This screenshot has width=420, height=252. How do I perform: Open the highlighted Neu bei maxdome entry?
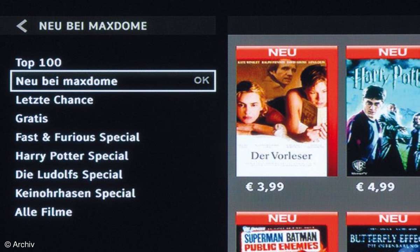click(x=113, y=81)
